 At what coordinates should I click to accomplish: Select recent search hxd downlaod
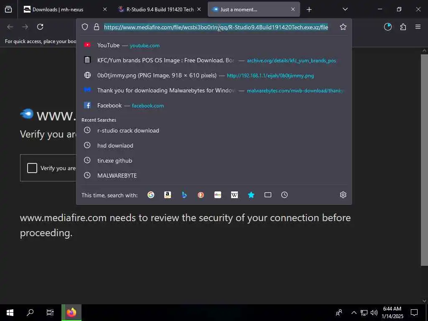214,145
